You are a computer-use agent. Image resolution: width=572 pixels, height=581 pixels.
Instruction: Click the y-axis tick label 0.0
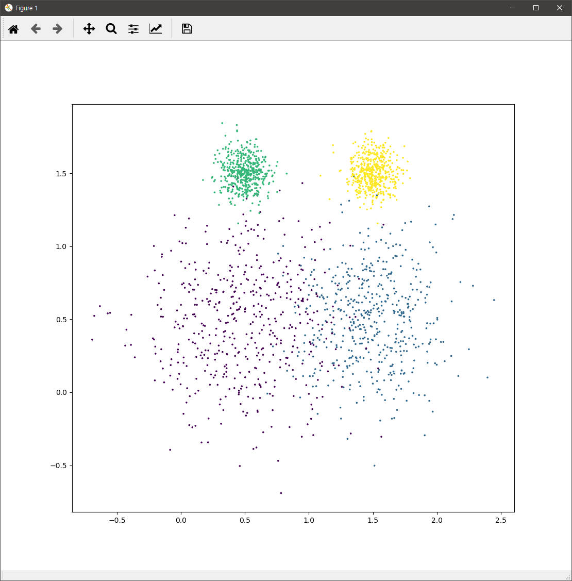[x=61, y=393]
